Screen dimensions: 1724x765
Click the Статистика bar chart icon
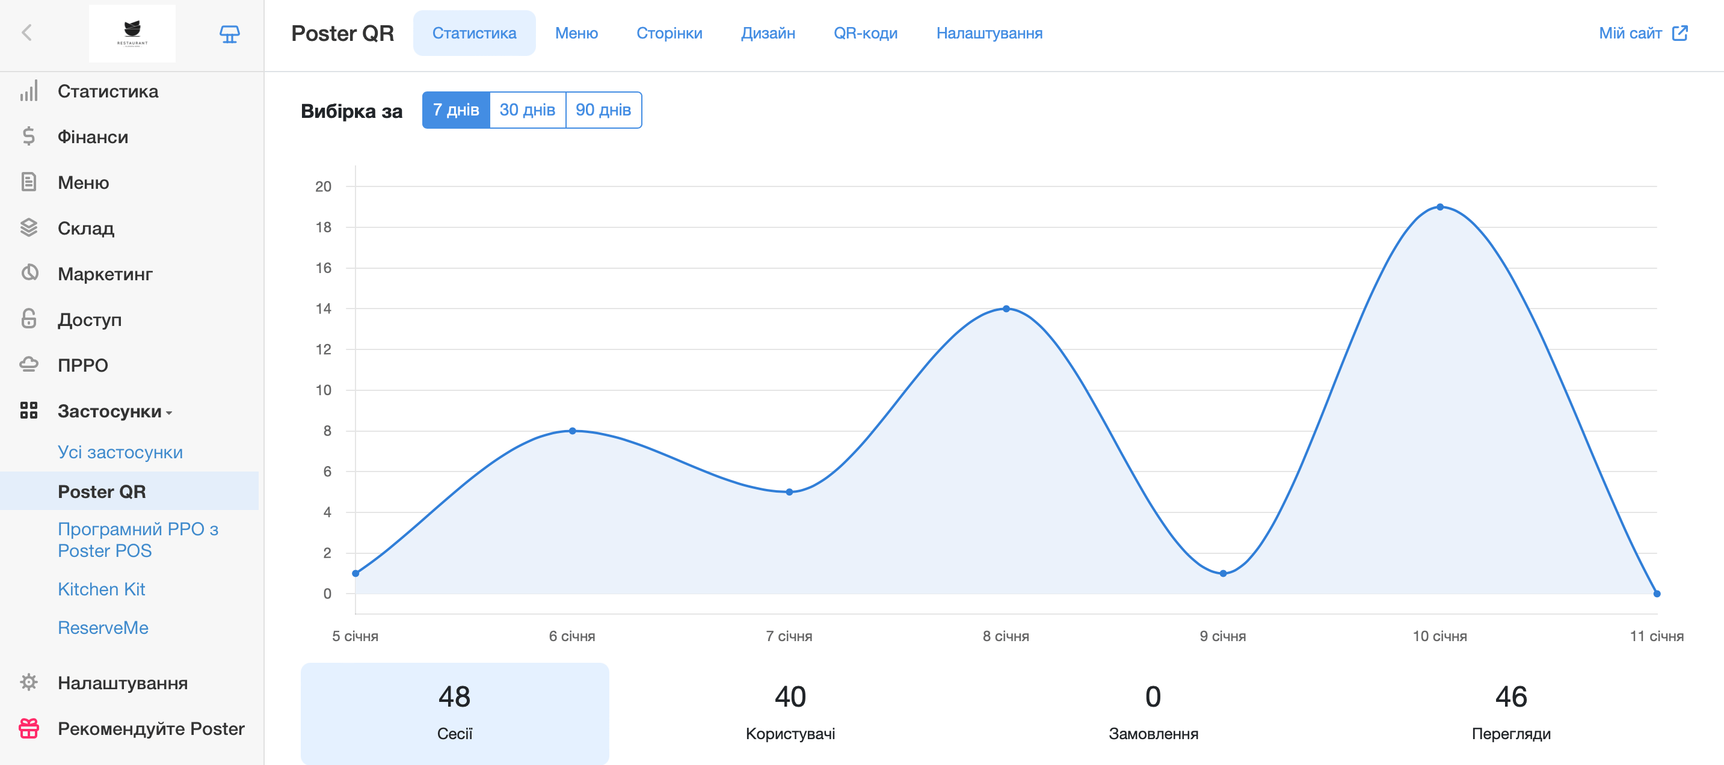click(x=29, y=91)
